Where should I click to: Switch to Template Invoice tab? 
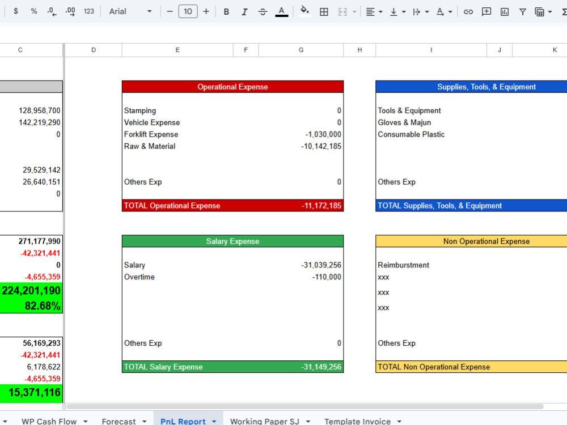(357, 421)
